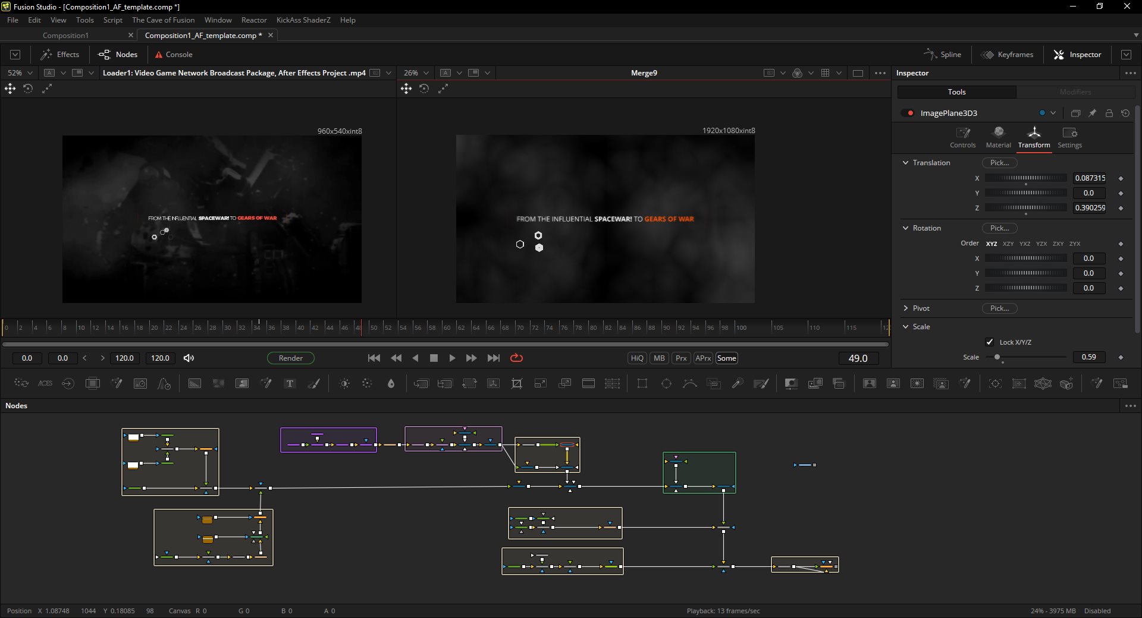1142x618 pixels.
Task: Click the reset view icon in right viewer
Action: [424, 89]
